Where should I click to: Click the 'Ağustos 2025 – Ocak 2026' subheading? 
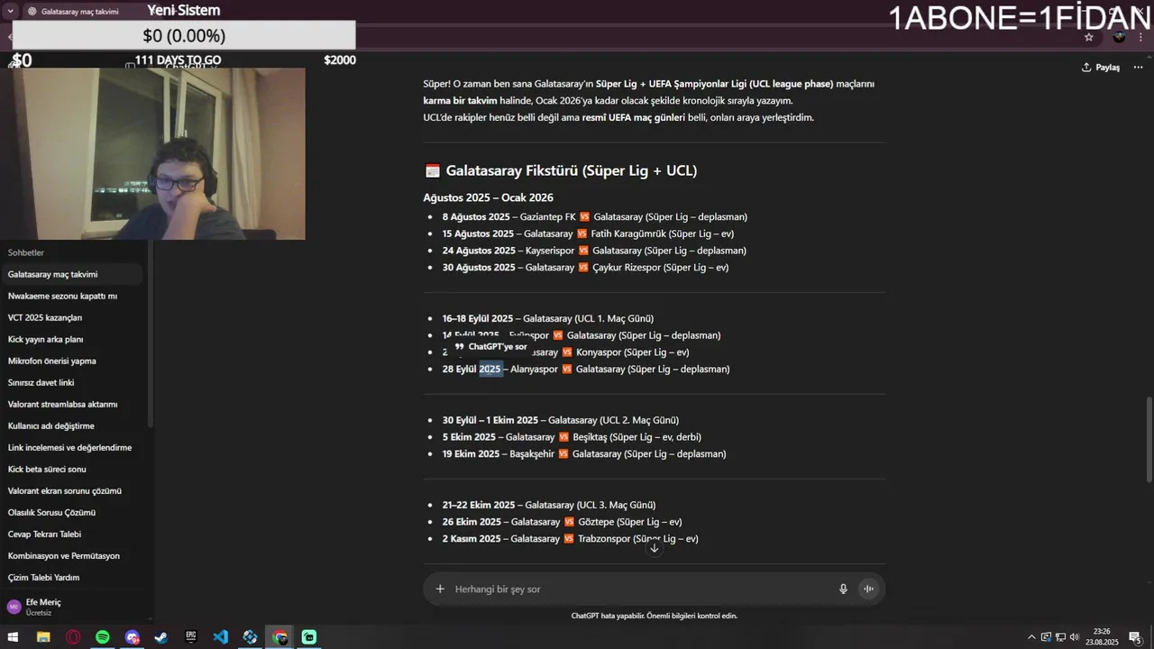pos(488,197)
